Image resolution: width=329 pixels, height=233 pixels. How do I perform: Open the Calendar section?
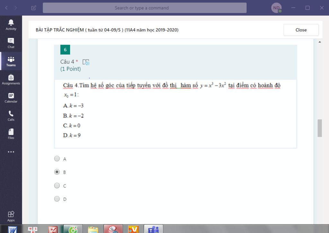(x=11, y=98)
